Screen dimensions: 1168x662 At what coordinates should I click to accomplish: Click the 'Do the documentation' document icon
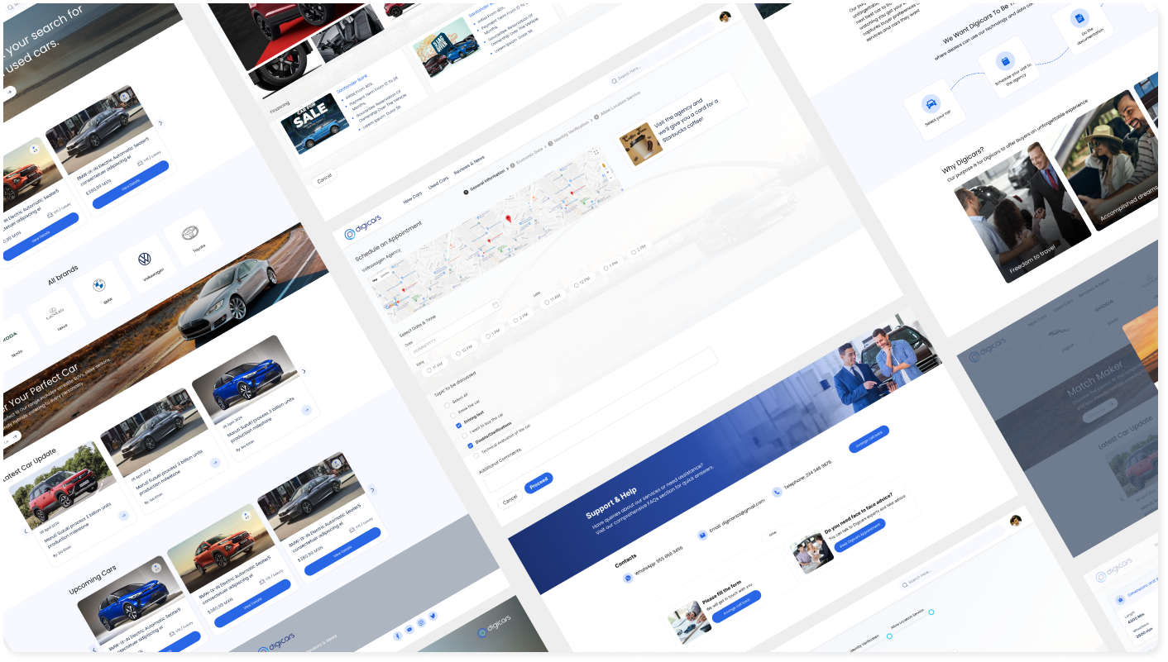[1080, 18]
